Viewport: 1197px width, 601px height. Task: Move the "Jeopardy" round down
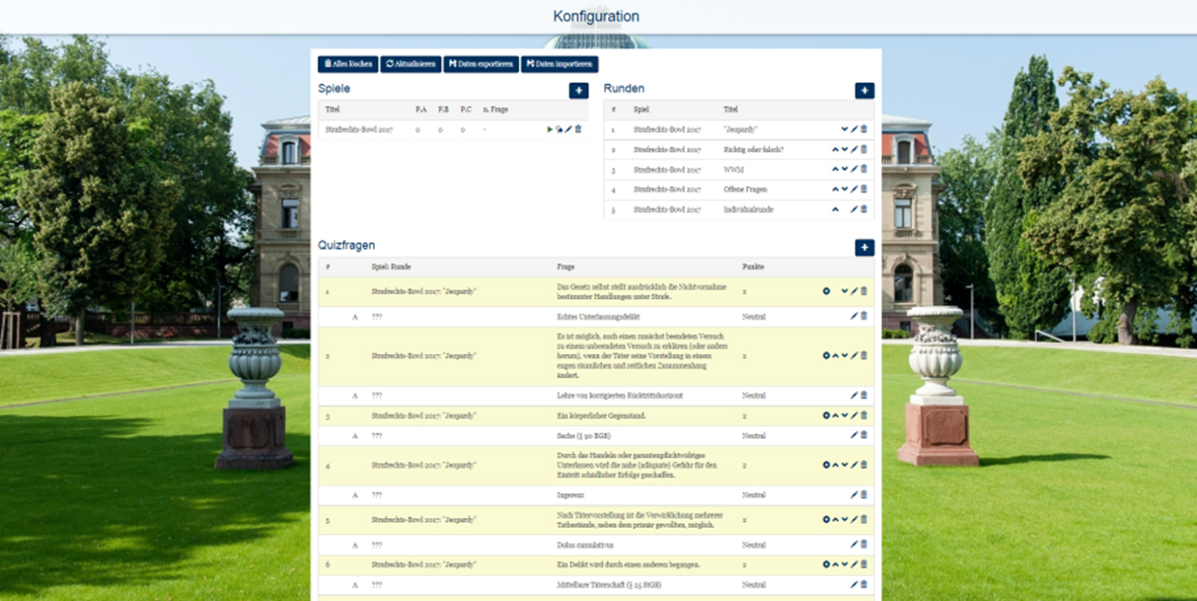tap(844, 129)
